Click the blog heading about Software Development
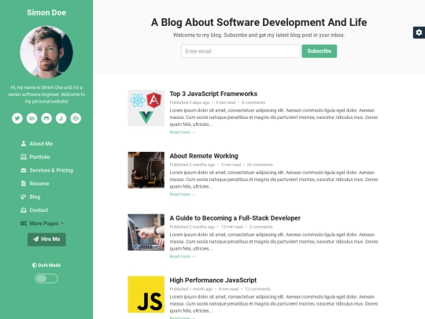The height and width of the screenshot is (319, 425). (x=259, y=22)
